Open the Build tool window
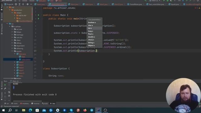Screen dimensions: 201x113 click(45, 103)
